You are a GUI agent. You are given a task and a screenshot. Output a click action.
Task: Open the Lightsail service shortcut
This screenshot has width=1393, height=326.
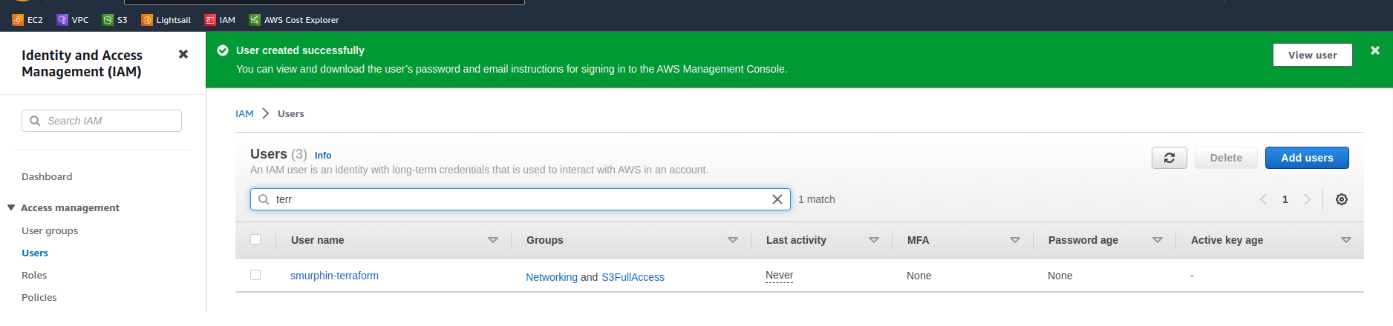pos(166,20)
